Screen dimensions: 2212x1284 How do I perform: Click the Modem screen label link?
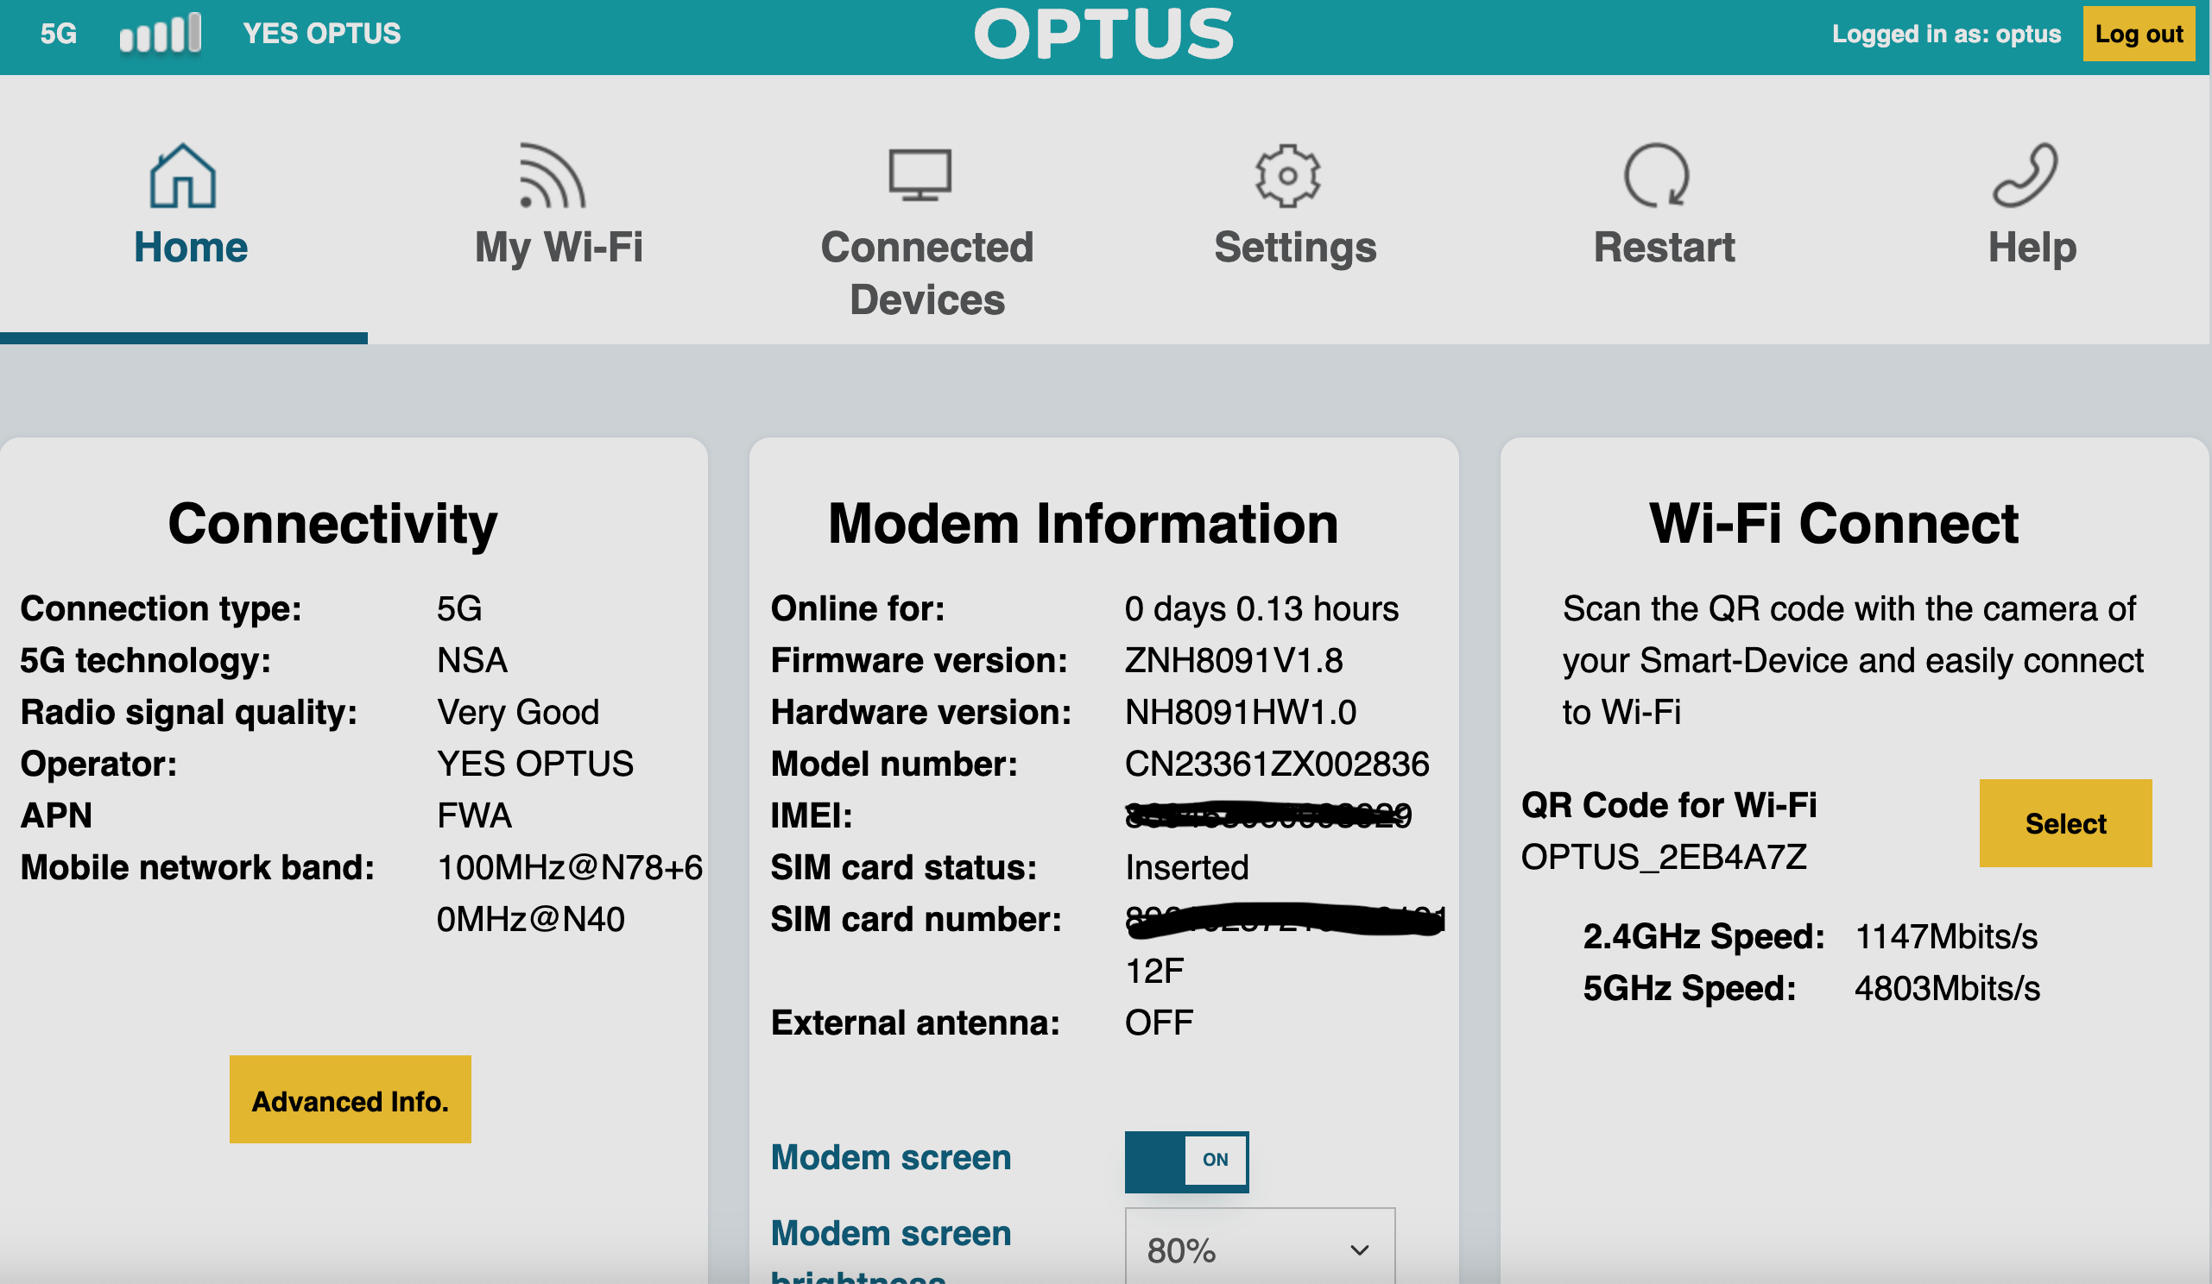(890, 1157)
